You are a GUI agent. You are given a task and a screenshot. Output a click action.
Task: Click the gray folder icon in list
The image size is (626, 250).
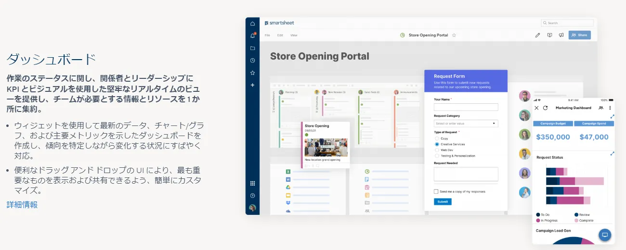click(367, 203)
